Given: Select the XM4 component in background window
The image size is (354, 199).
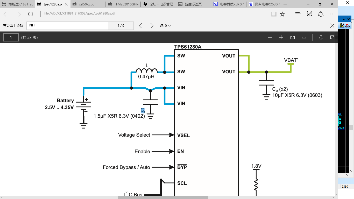Looking at the screenshot, I should [x=341, y=128].
